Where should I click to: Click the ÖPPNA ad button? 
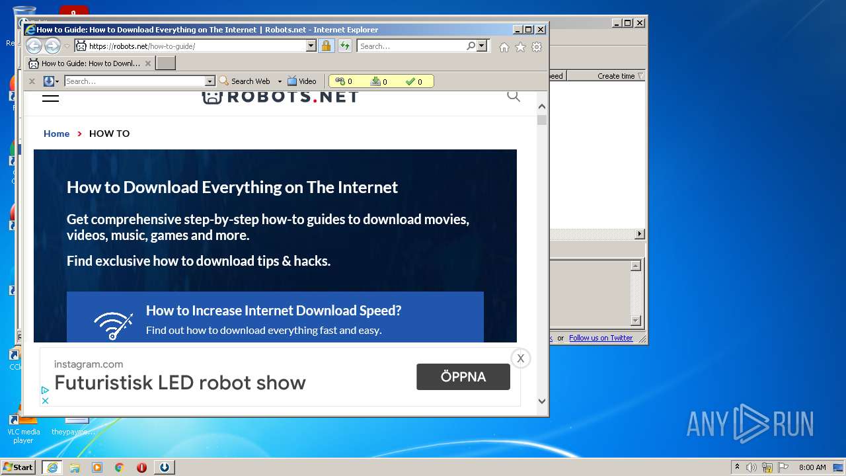463,377
